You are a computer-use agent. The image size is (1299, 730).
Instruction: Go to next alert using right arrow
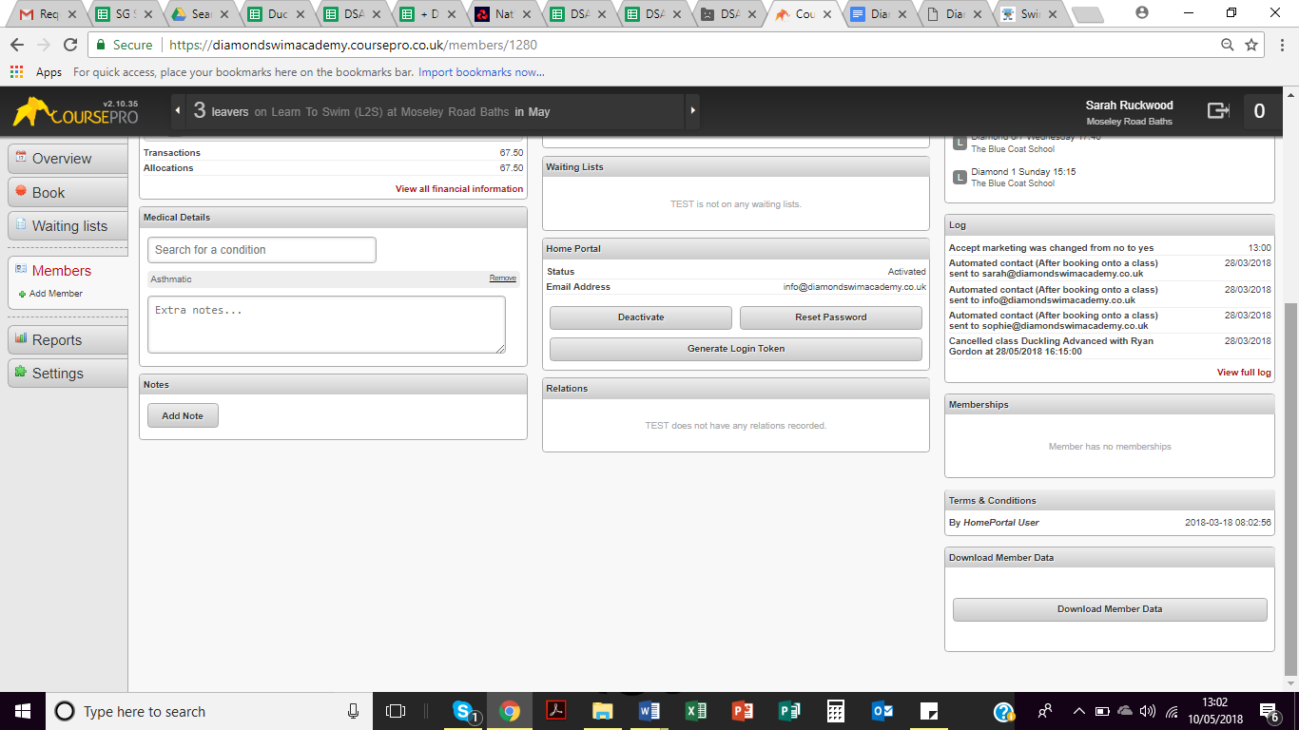tap(692, 111)
